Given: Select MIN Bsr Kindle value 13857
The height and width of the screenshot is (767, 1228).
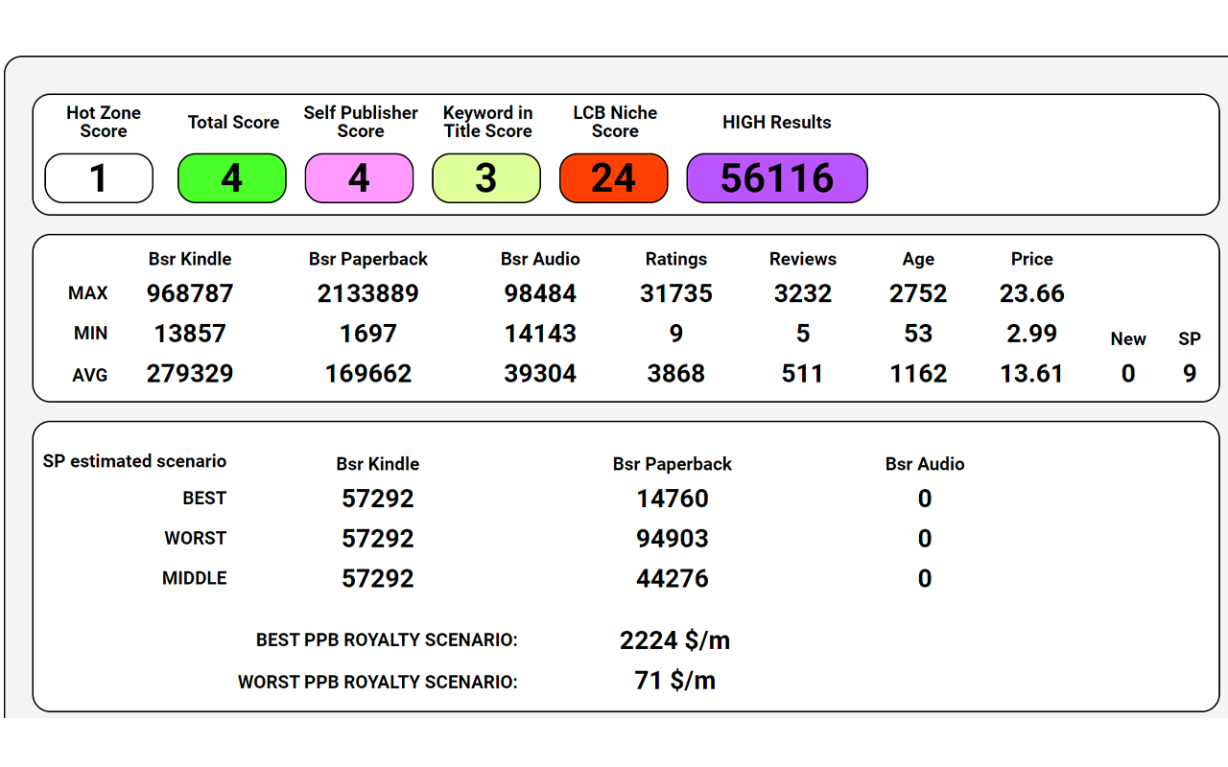Looking at the screenshot, I should click(x=190, y=334).
